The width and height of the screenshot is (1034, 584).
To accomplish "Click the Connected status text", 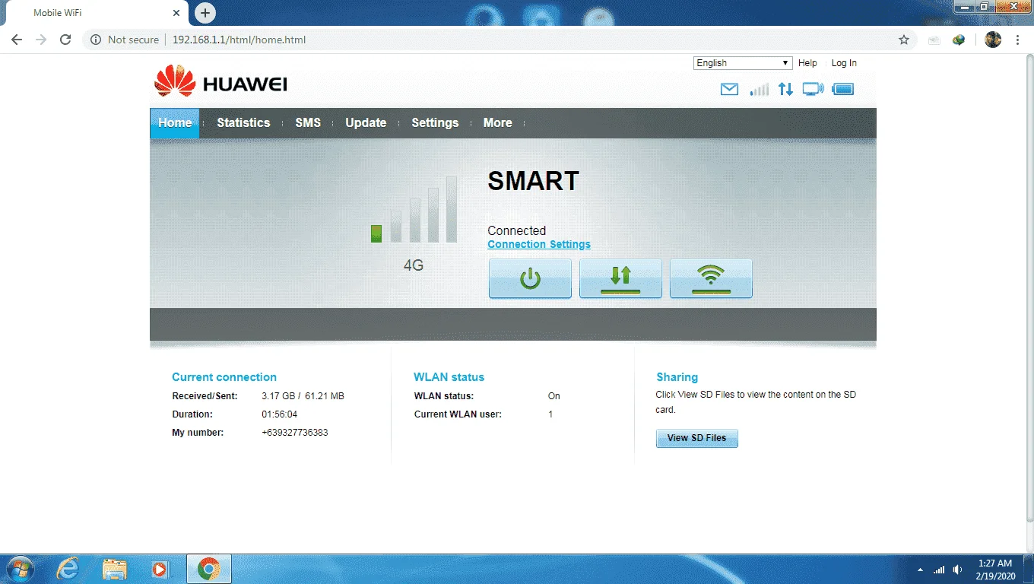I will tap(517, 230).
